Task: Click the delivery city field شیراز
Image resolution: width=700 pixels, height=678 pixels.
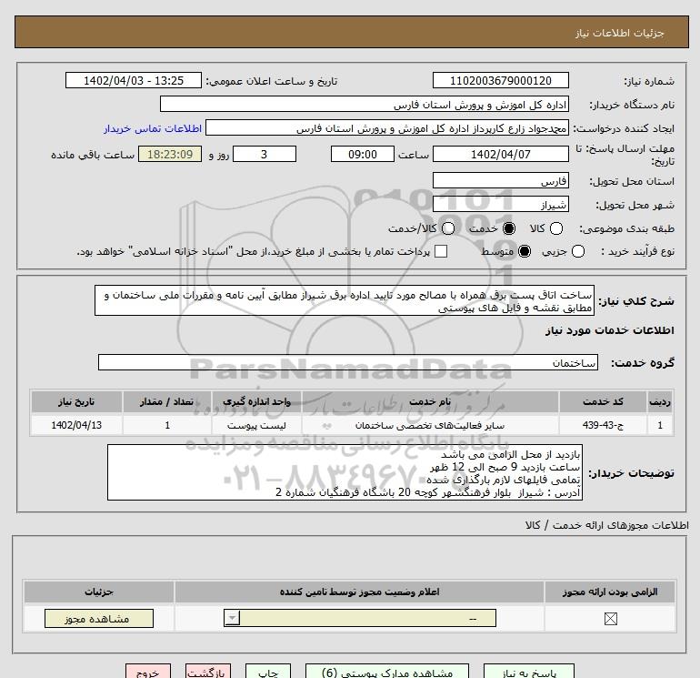Action: click(500, 204)
